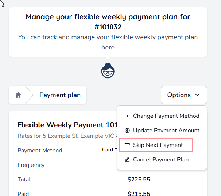The image size is (221, 196).
Task: Click the Frequency row label
Action: (x=31, y=165)
